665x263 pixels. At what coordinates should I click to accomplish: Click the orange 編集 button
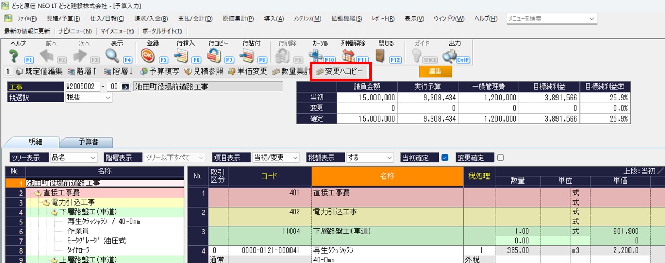[x=435, y=71]
